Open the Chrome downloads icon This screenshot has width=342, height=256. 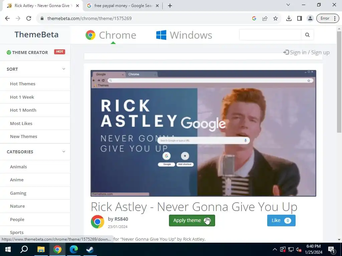click(x=289, y=18)
